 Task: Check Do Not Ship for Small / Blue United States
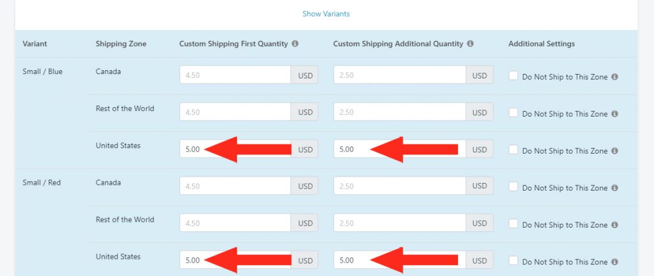tap(513, 149)
